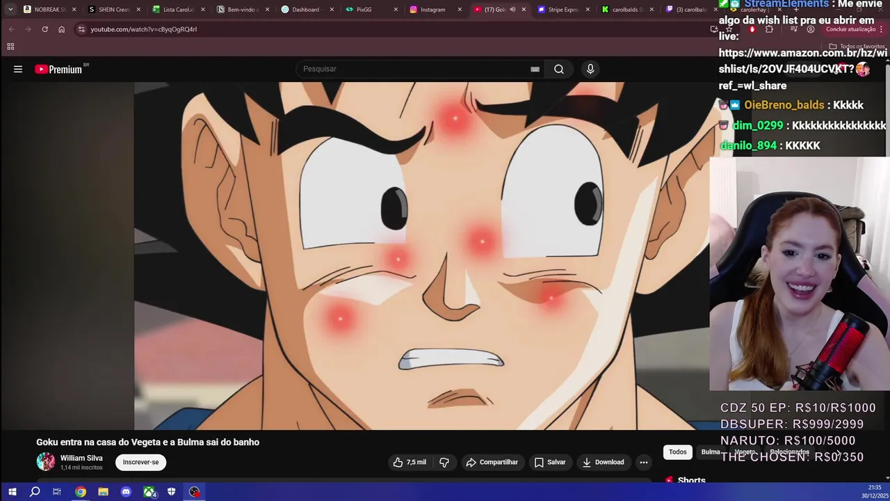The width and height of the screenshot is (890, 501).
Task: Close the PixGG tab
Action: tap(396, 10)
